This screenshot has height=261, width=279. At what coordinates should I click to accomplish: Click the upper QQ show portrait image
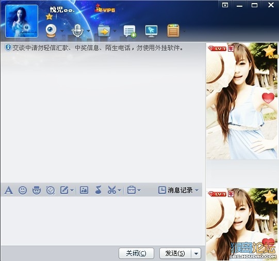click(242, 101)
